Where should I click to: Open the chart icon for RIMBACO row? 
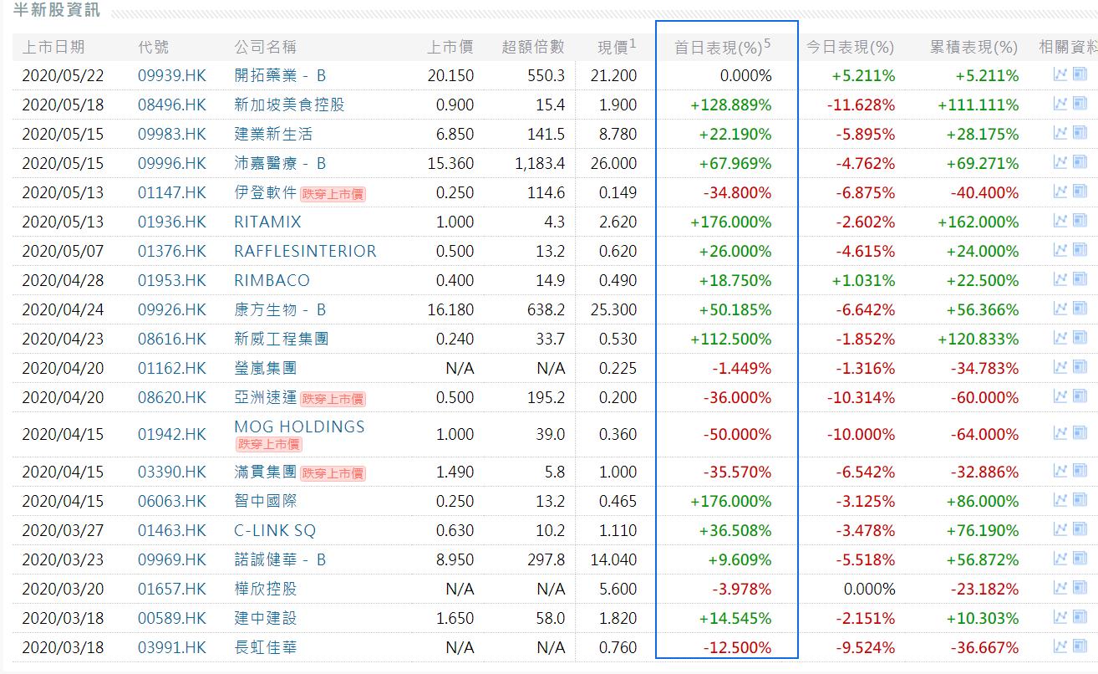[x=1060, y=279]
